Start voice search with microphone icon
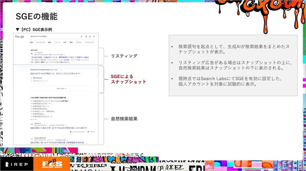This screenshot has width=306, height=171. (x=86, y=37)
